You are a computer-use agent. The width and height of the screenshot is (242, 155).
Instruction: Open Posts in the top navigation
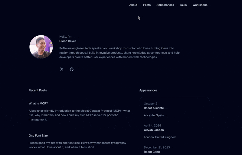coord(147,5)
